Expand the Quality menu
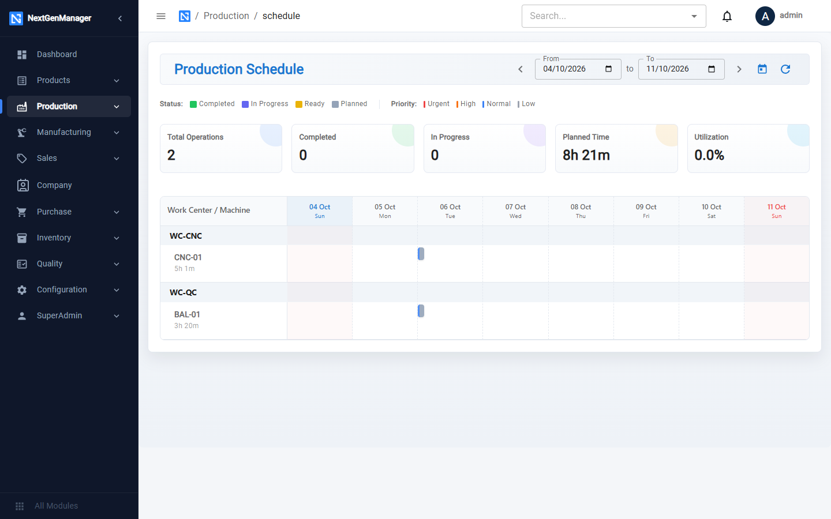This screenshot has height=519, width=831. pyautogui.click(x=69, y=264)
